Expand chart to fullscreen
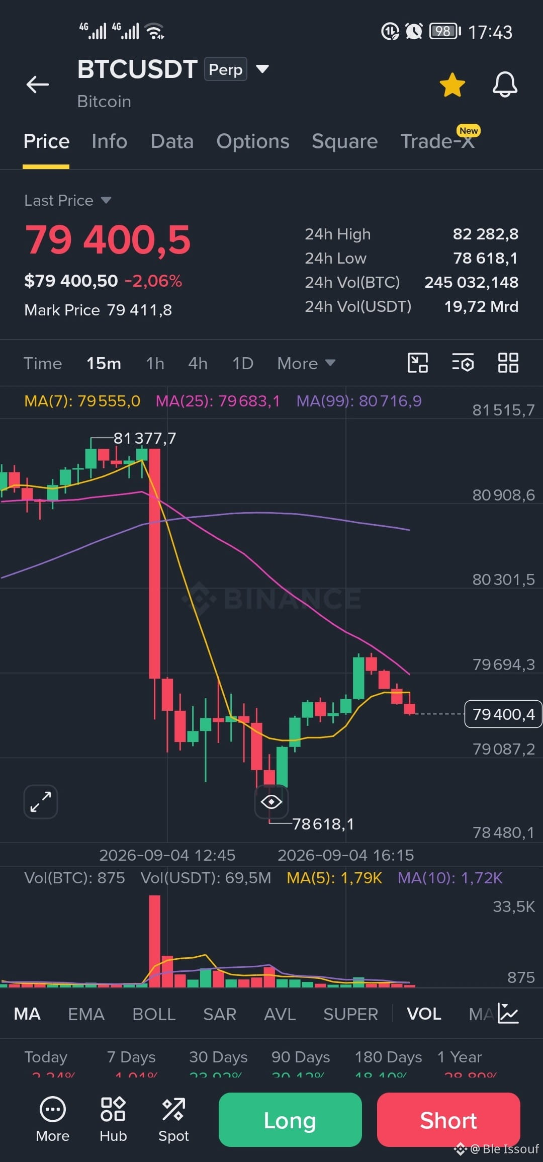The width and height of the screenshot is (543, 1162). coord(41,802)
